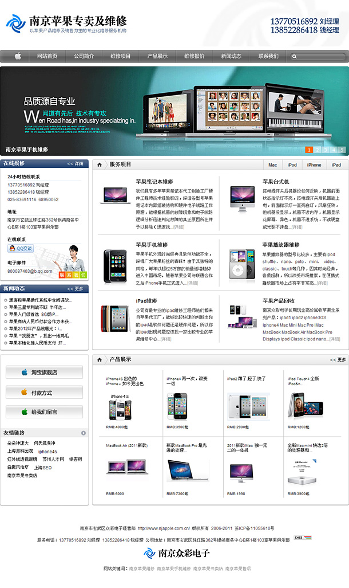Open the iPad2 product thumbnail
349x588 pixels.
248,406
